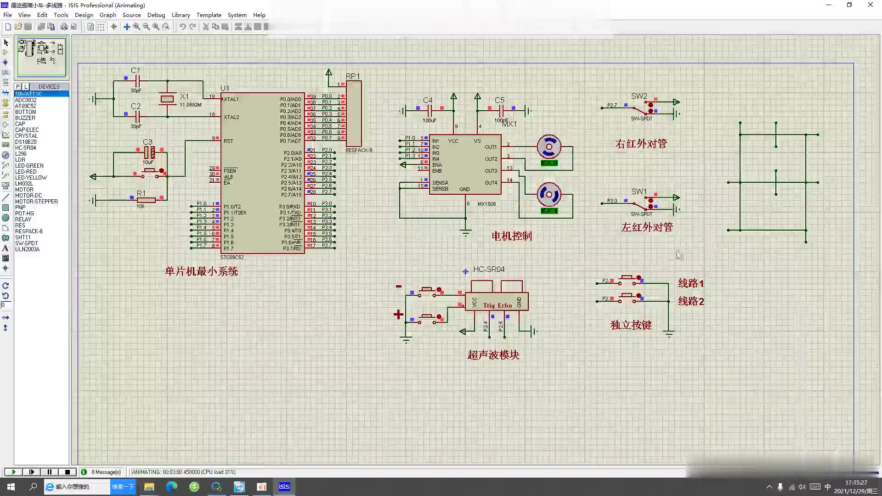Image resolution: width=882 pixels, height=496 pixels.
Task: Select the Selection Mode arrow tool
Action: [x=6, y=43]
